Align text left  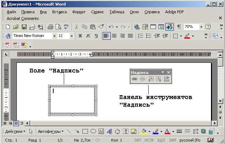point(106,36)
